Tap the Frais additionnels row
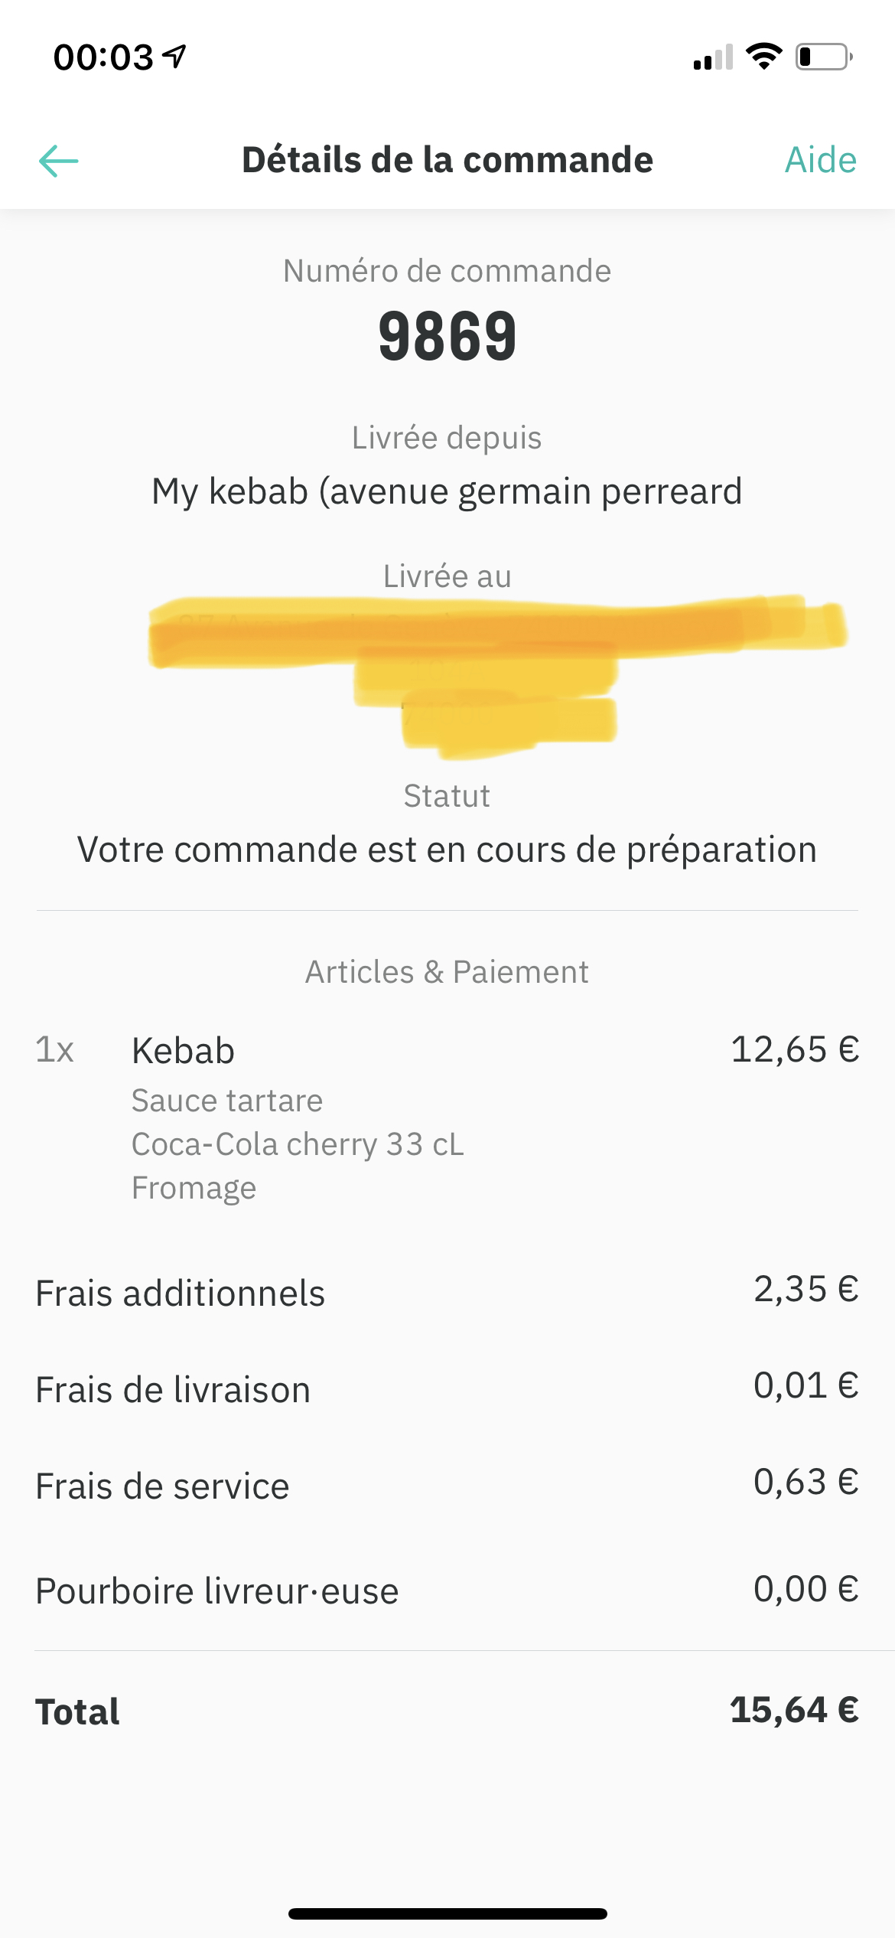Screen dimensions: 895x1938 (x=447, y=1292)
